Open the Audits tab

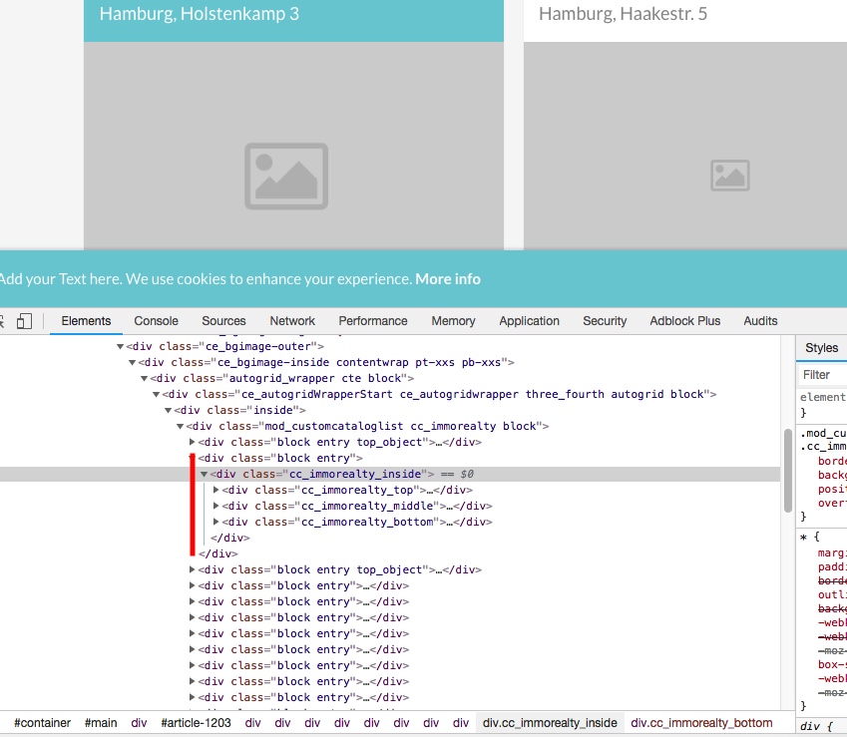coord(760,321)
